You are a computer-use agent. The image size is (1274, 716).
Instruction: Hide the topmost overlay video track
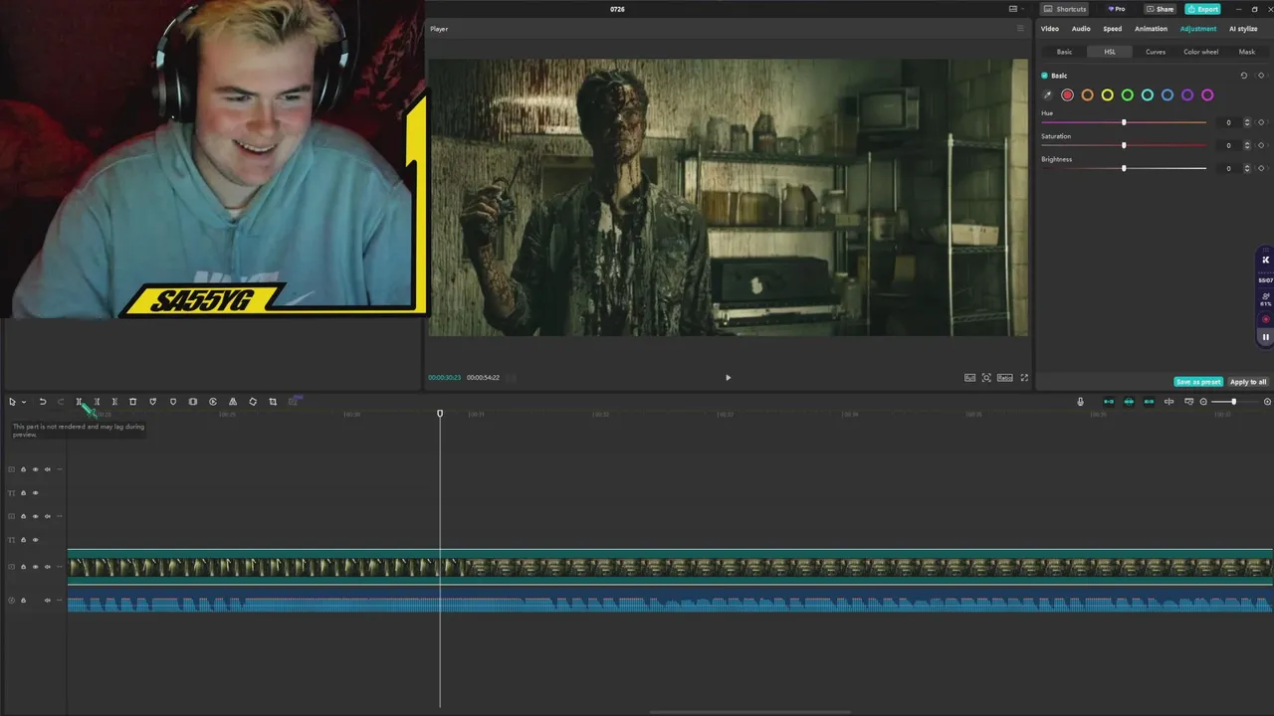[35, 469]
